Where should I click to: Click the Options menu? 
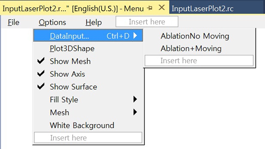pyautogui.click(x=52, y=22)
